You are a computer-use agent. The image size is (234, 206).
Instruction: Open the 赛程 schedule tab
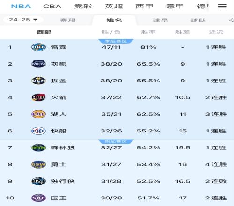(68, 21)
